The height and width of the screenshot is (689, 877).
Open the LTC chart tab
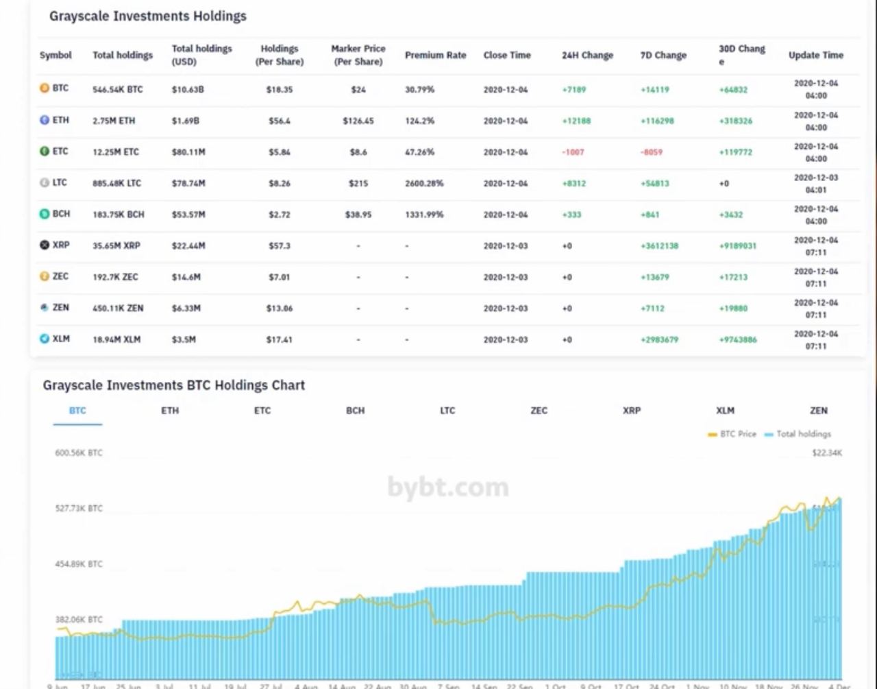447,411
